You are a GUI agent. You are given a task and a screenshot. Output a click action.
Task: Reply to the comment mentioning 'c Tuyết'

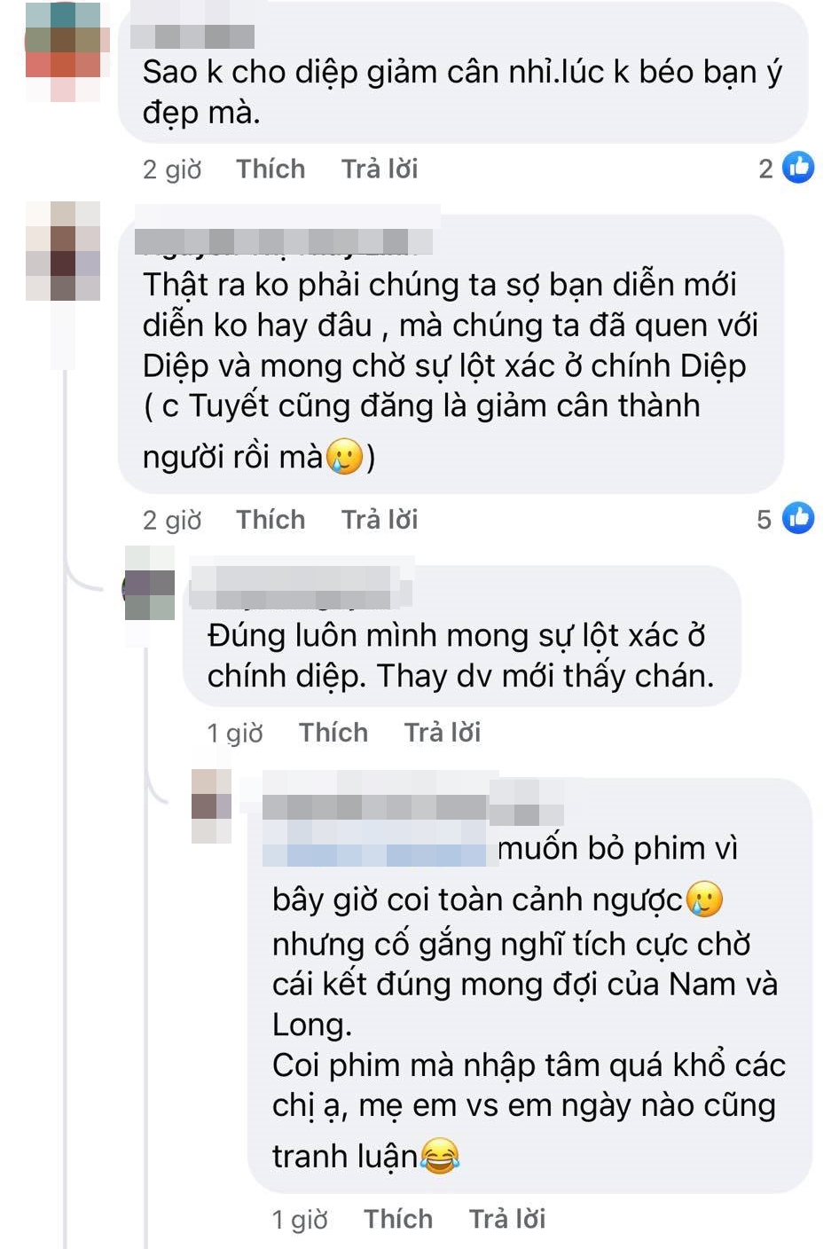click(380, 519)
